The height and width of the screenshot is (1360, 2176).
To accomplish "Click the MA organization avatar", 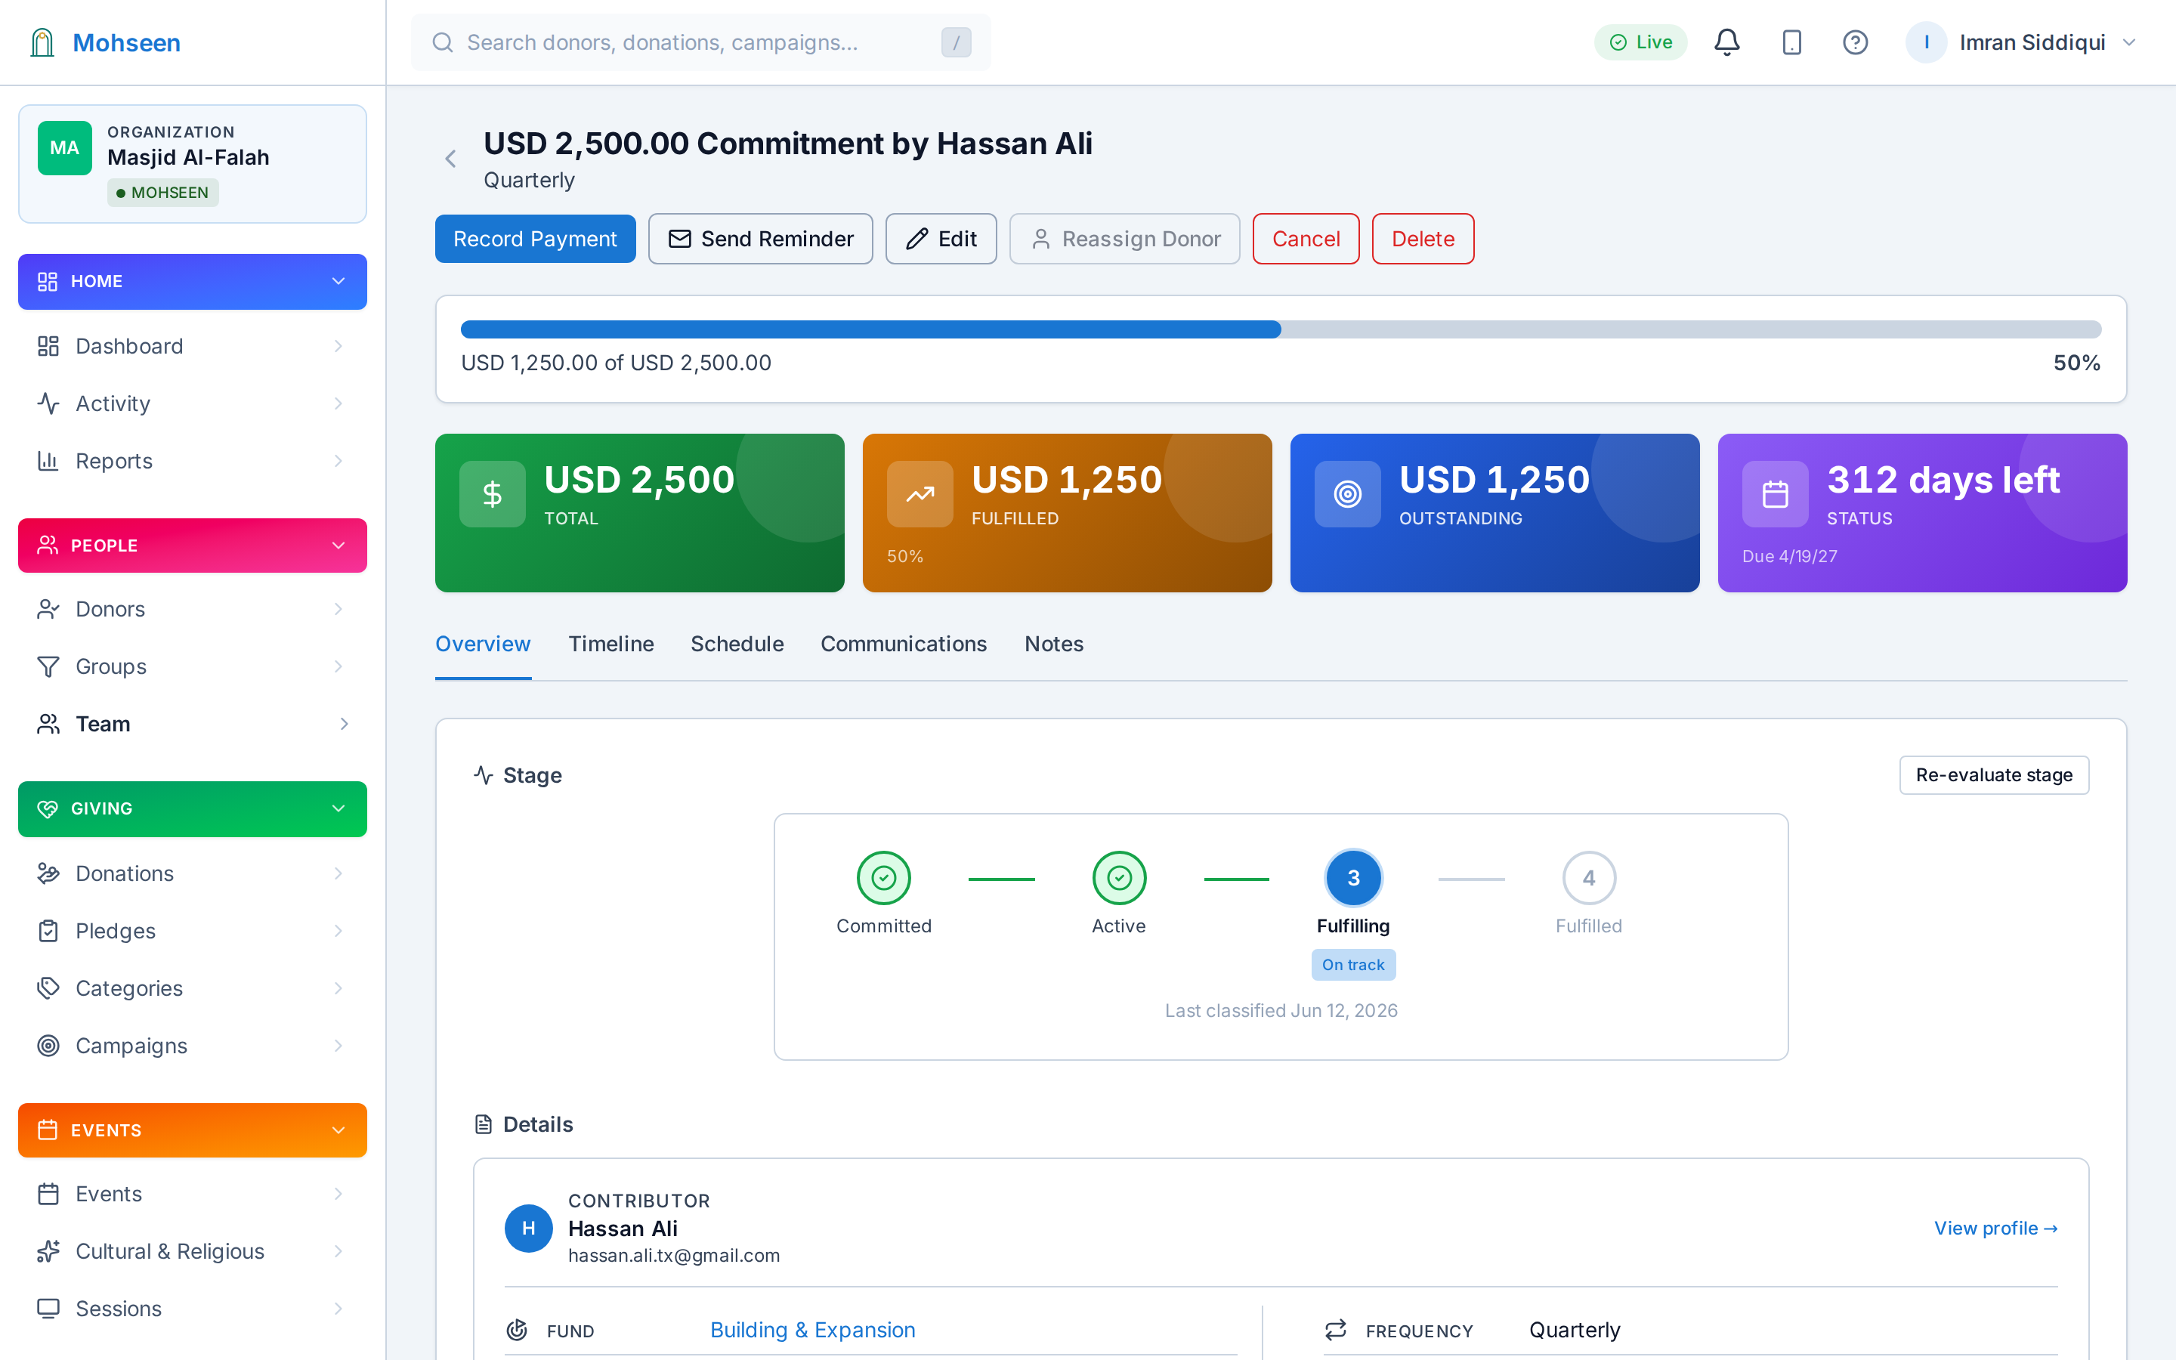I will tap(65, 147).
